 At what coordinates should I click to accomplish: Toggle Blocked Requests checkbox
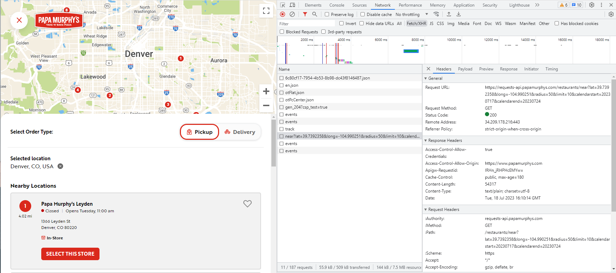(282, 32)
